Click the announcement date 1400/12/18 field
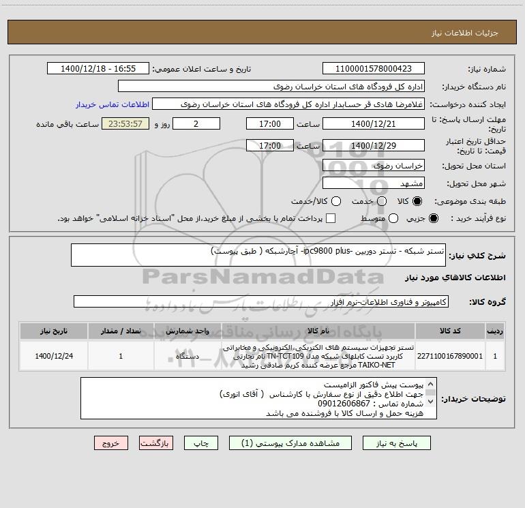Image resolution: width=525 pixels, height=508 pixels. (98, 69)
